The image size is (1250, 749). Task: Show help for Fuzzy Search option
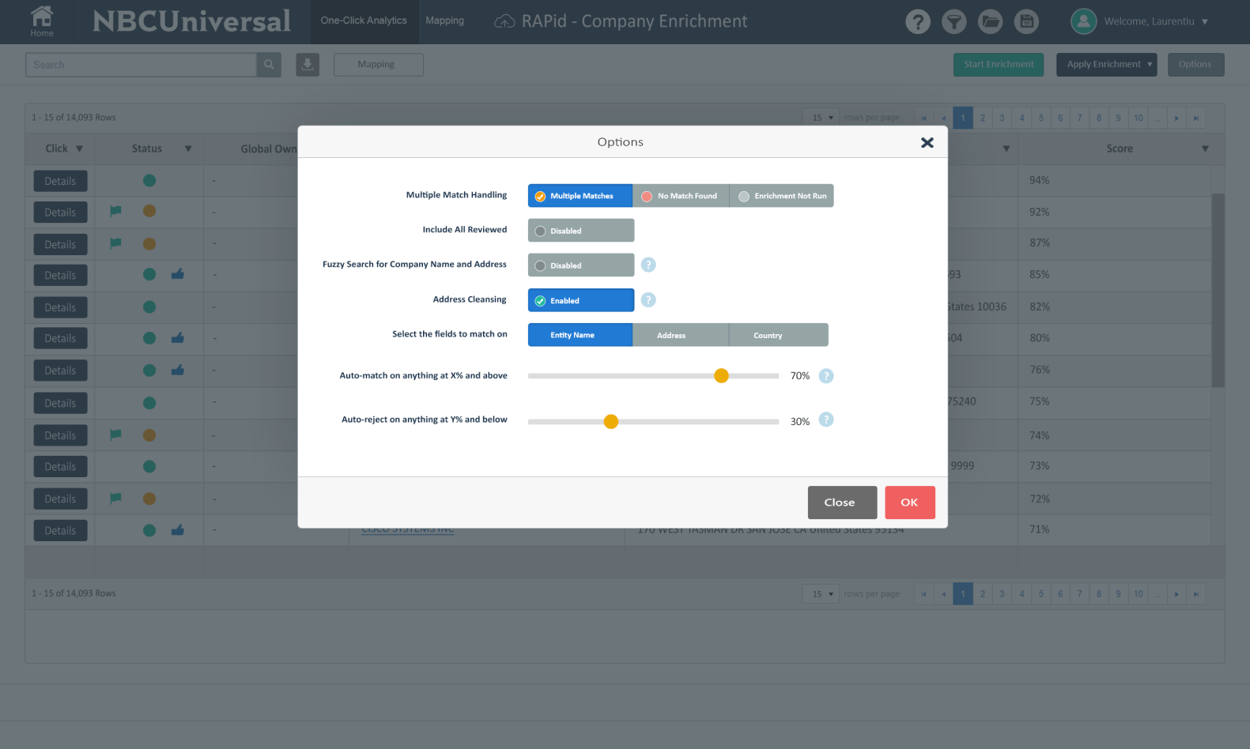pos(648,265)
